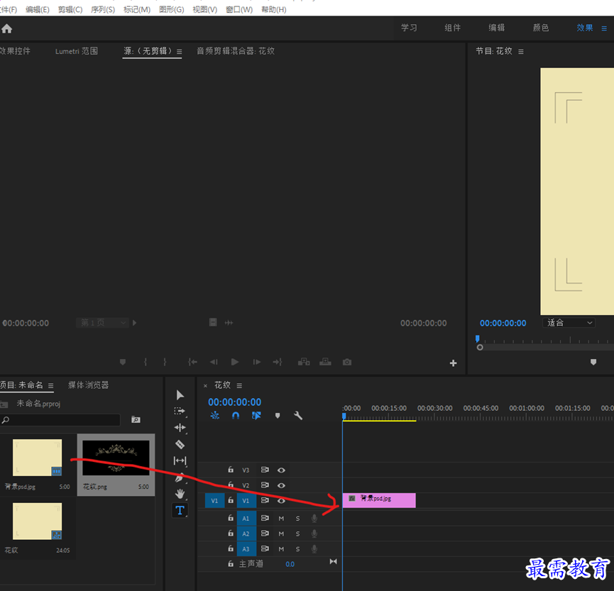Toggle lock on track A1
This screenshot has height=591, width=614.
pos(231,517)
